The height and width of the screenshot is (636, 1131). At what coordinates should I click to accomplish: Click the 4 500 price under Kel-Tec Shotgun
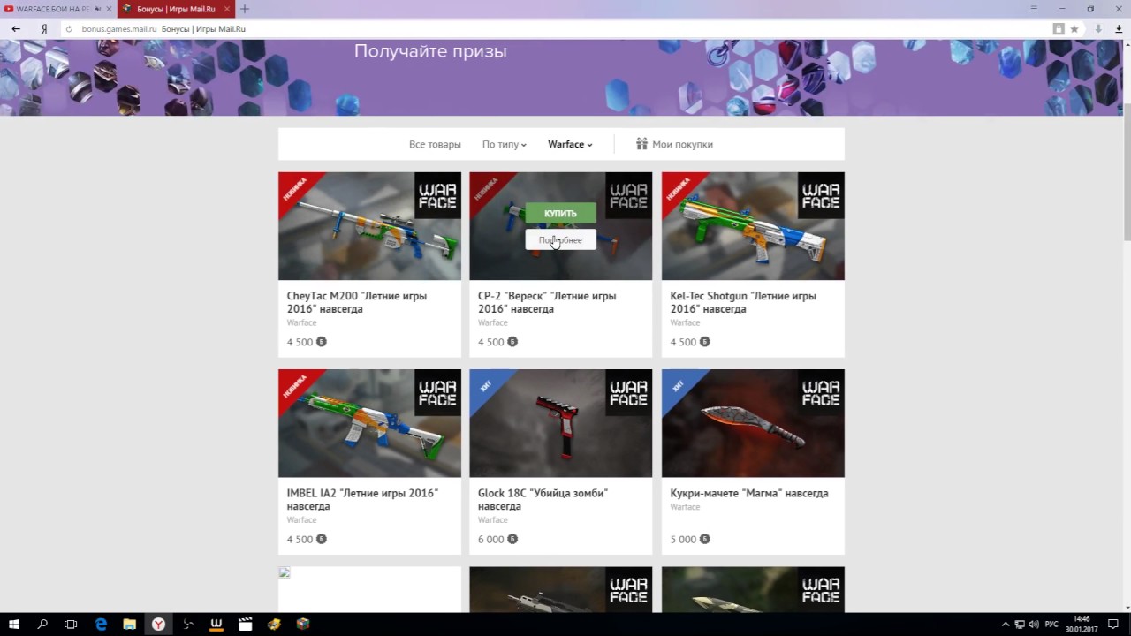pyautogui.click(x=683, y=342)
